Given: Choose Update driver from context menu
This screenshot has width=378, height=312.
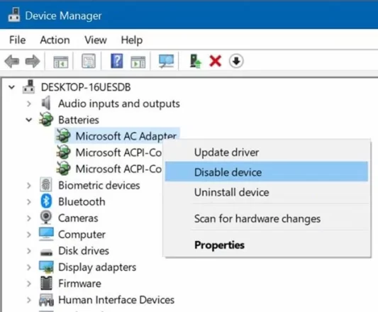Looking at the screenshot, I should (267, 152).
